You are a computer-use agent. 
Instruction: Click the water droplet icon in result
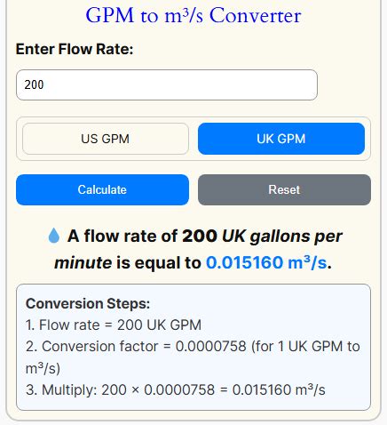pyautogui.click(x=54, y=236)
